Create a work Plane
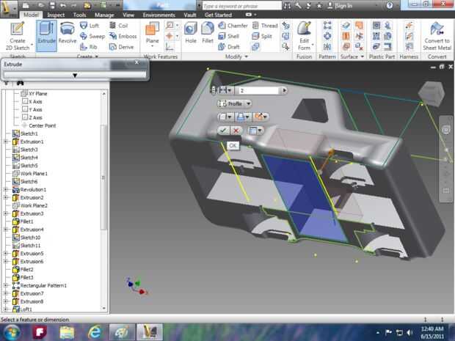Screen dimensions: 455x341 point(153,34)
